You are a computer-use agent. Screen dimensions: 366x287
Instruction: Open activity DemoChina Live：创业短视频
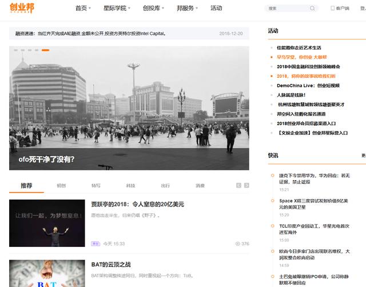coord(308,86)
